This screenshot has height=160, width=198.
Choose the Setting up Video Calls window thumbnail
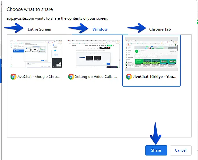tap(94, 54)
